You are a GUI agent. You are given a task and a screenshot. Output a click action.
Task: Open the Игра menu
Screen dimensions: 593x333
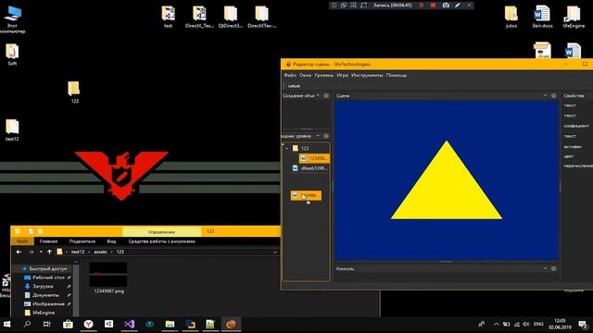342,75
